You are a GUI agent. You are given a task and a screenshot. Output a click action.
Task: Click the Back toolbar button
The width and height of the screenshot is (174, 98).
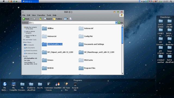coord(26,19)
